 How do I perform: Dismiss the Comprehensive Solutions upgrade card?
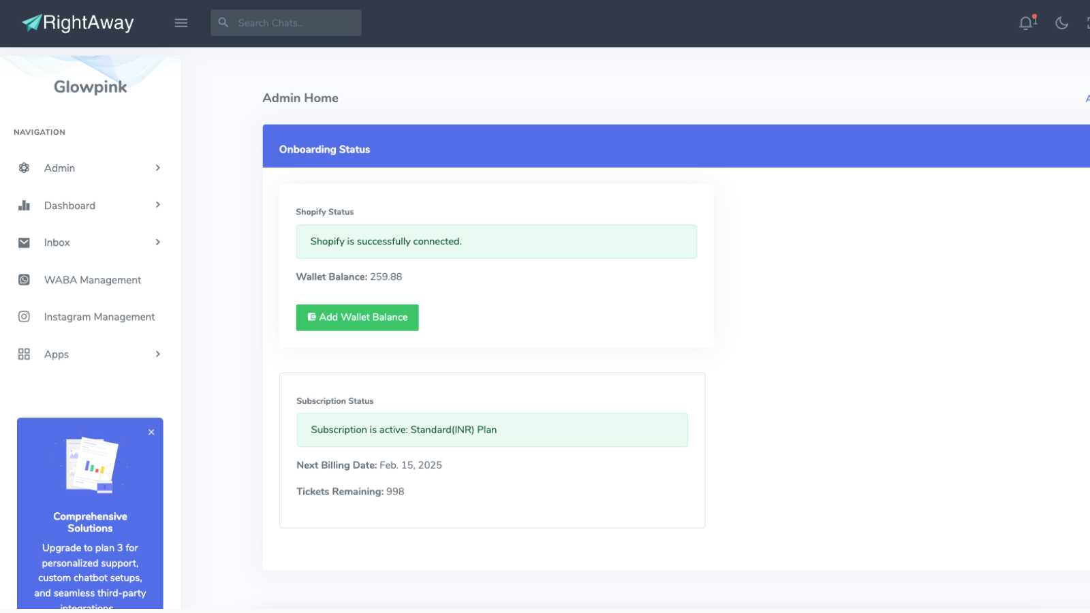pos(151,432)
